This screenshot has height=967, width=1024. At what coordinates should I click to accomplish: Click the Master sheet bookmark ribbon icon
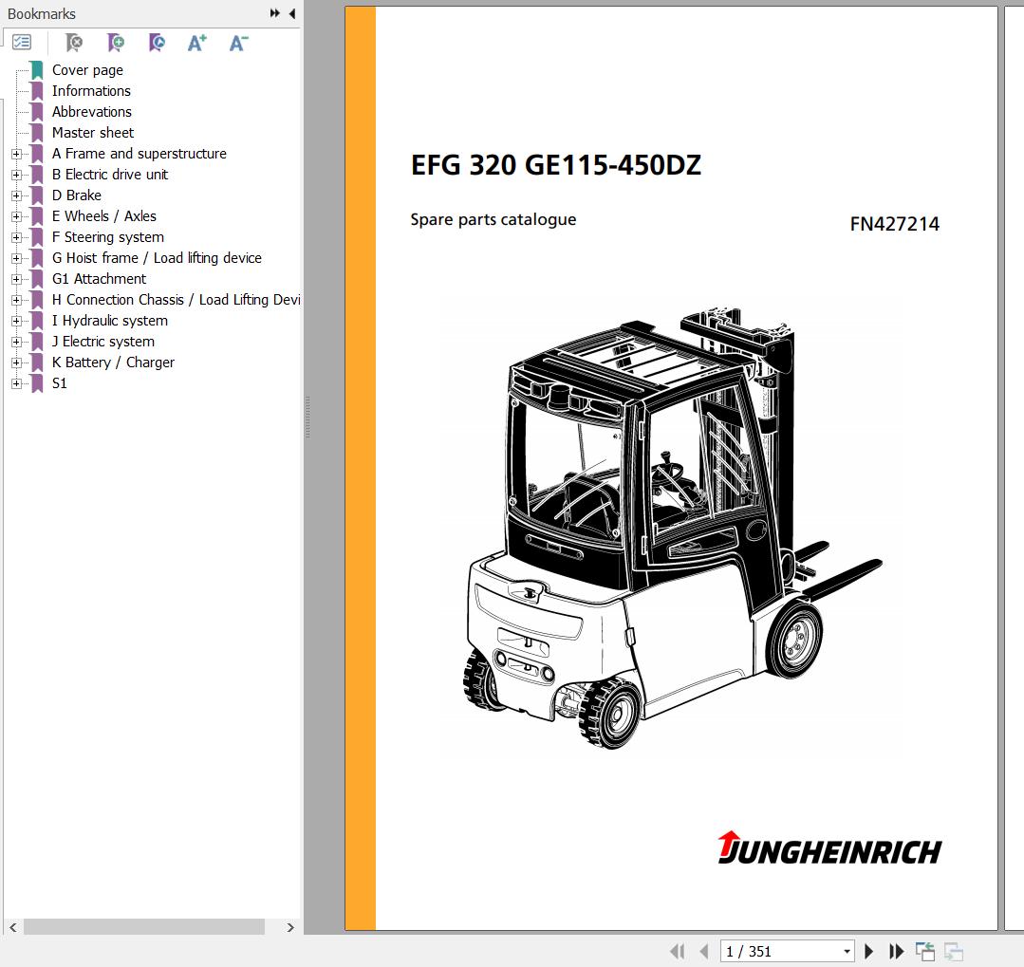37,133
